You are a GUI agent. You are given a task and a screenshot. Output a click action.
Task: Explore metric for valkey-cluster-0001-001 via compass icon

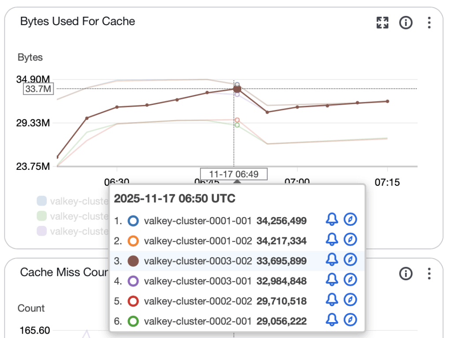(x=350, y=220)
